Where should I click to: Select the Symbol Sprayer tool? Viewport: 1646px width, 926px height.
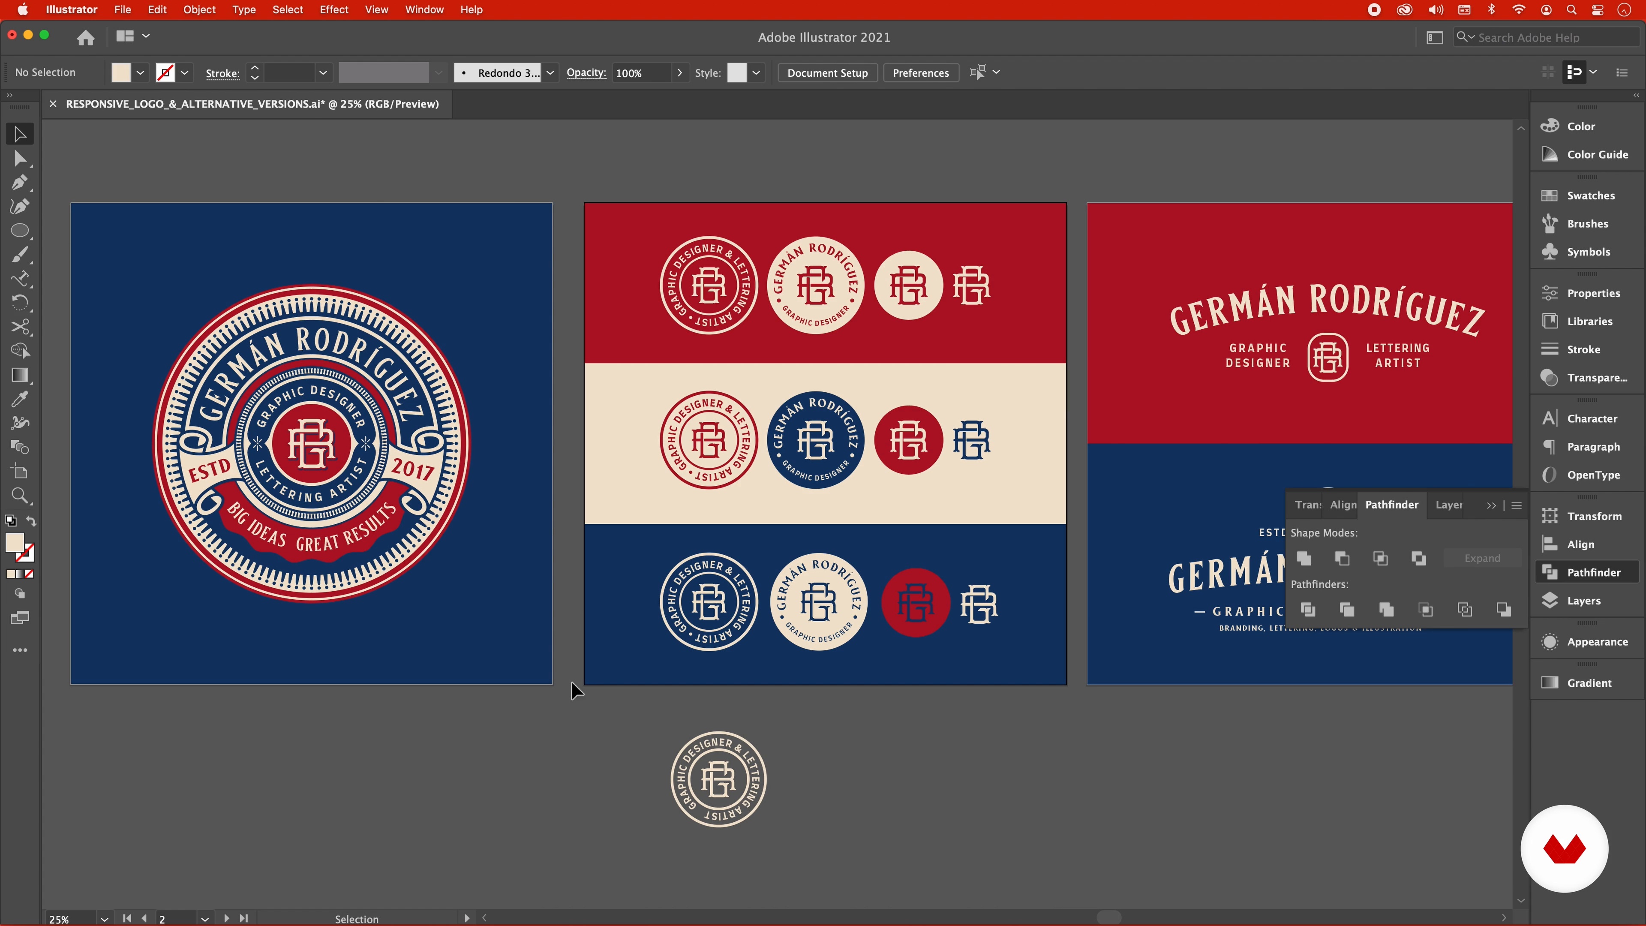click(x=20, y=423)
